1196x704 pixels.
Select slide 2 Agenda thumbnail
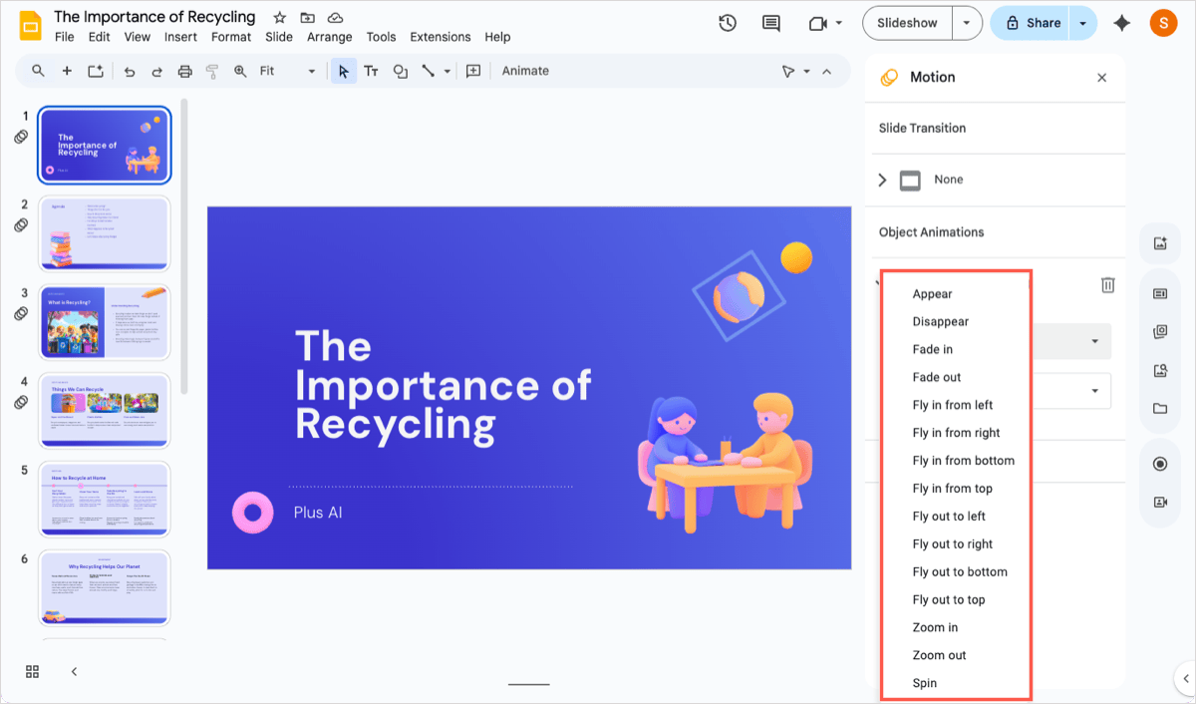105,232
